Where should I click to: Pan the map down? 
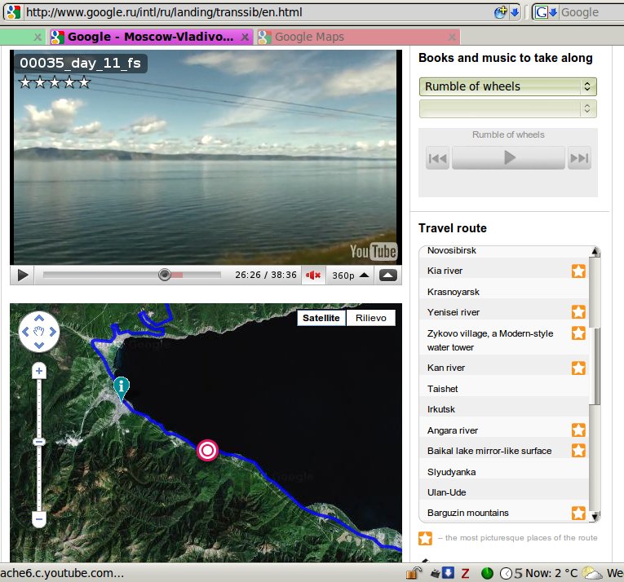39,345
